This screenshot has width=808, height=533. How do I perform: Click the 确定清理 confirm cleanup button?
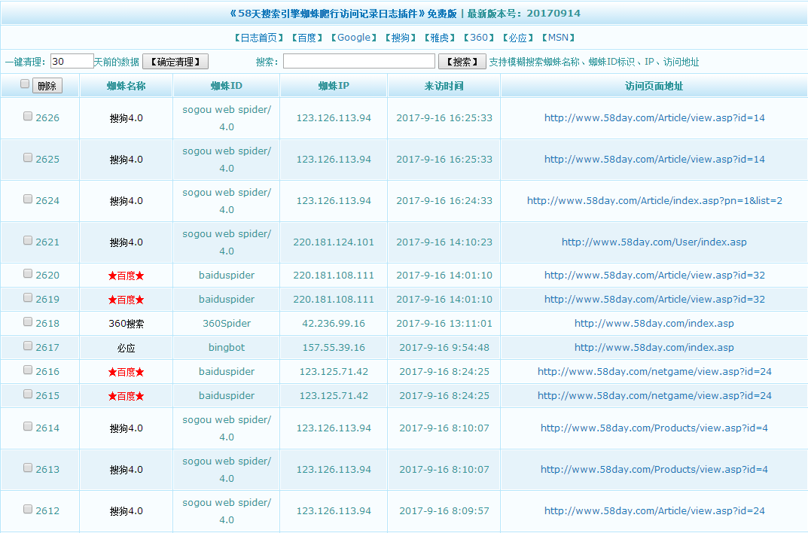click(x=175, y=62)
